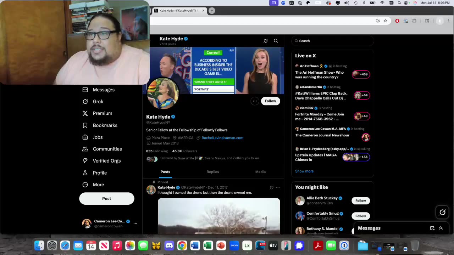Click the X search input field
Screen dimensions: 454x255
pos(333,41)
